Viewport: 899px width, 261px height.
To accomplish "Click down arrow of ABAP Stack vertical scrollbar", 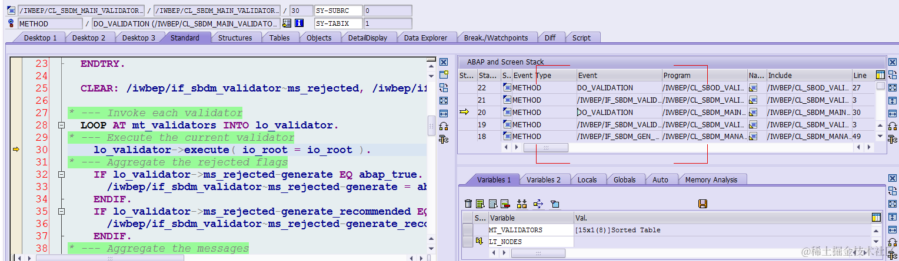I will [x=880, y=136].
